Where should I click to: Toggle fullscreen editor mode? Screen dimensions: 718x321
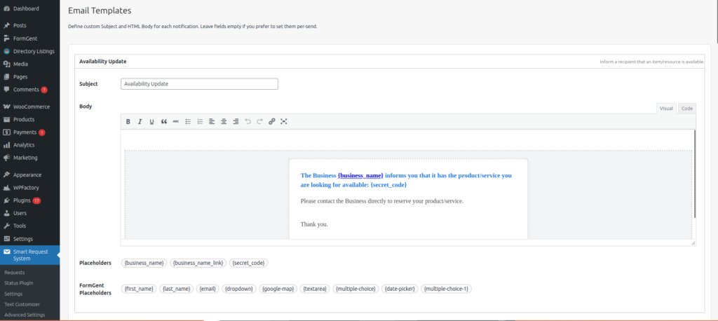pyautogui.click(x=284, y=121)
